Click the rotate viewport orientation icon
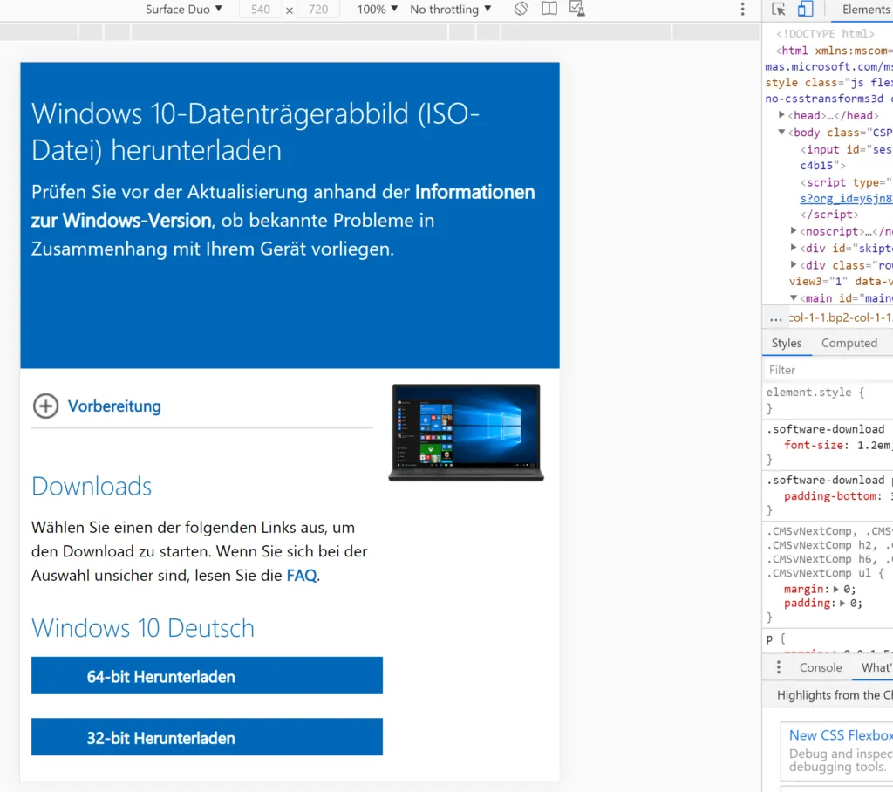893x792 pixels. point(521,10)
